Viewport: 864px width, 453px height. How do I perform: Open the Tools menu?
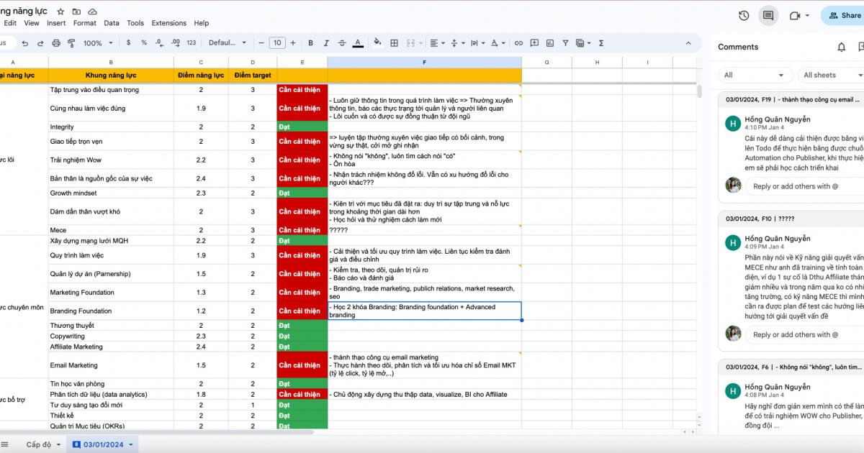point(135,23)
